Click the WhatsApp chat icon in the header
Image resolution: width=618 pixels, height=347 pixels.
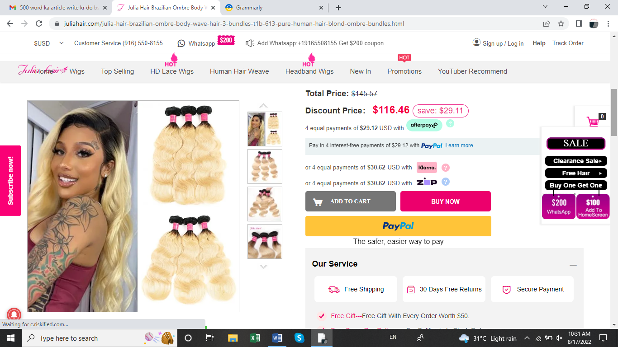click(x=181, y=43)
